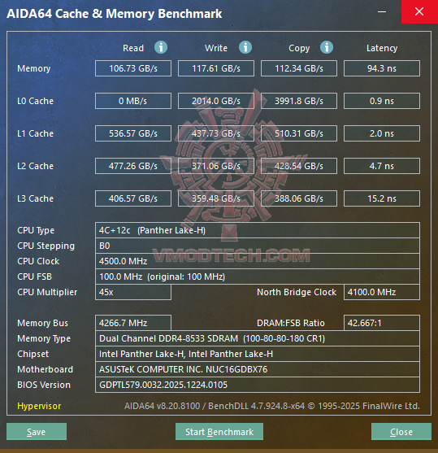Select the Memory Write value 117.61 GB/s

click(x=216, y=68)
